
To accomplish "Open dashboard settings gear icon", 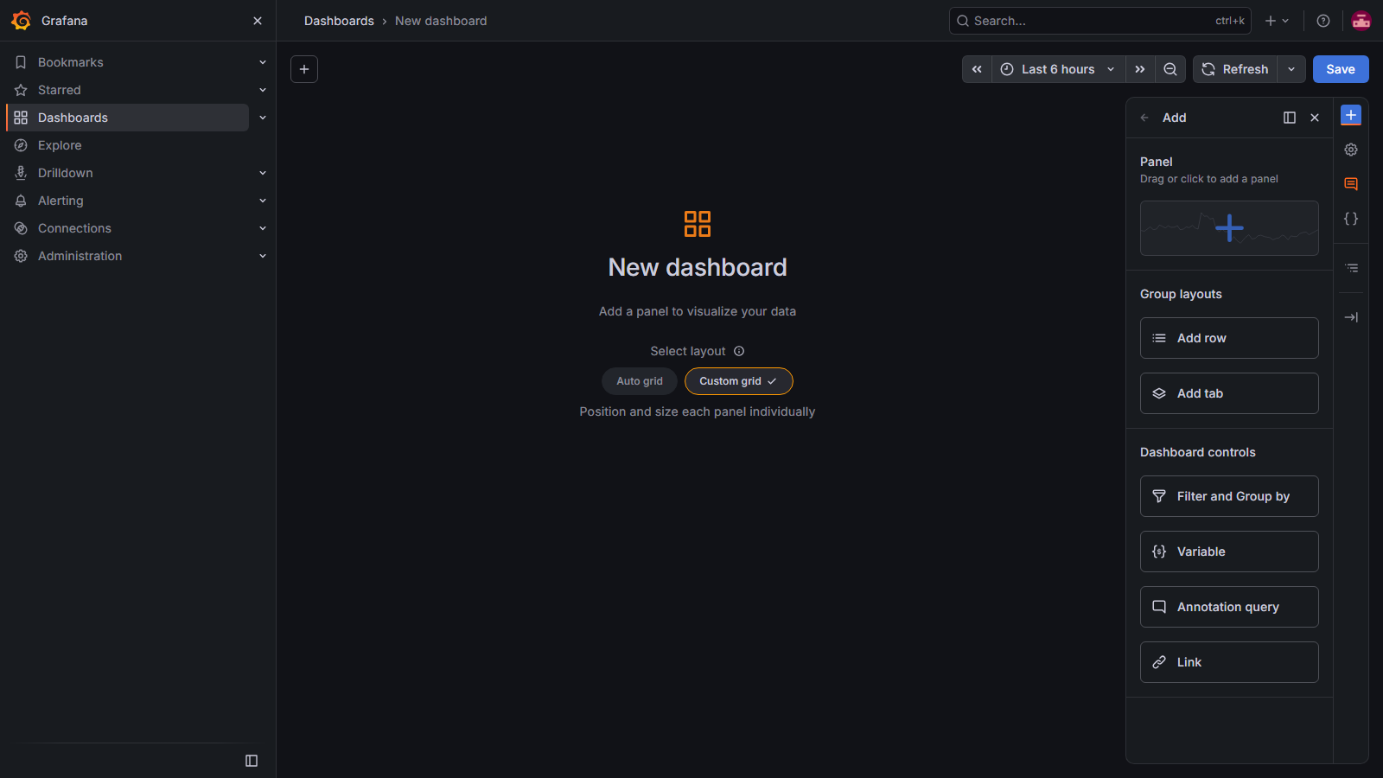I will [1351, 150].
